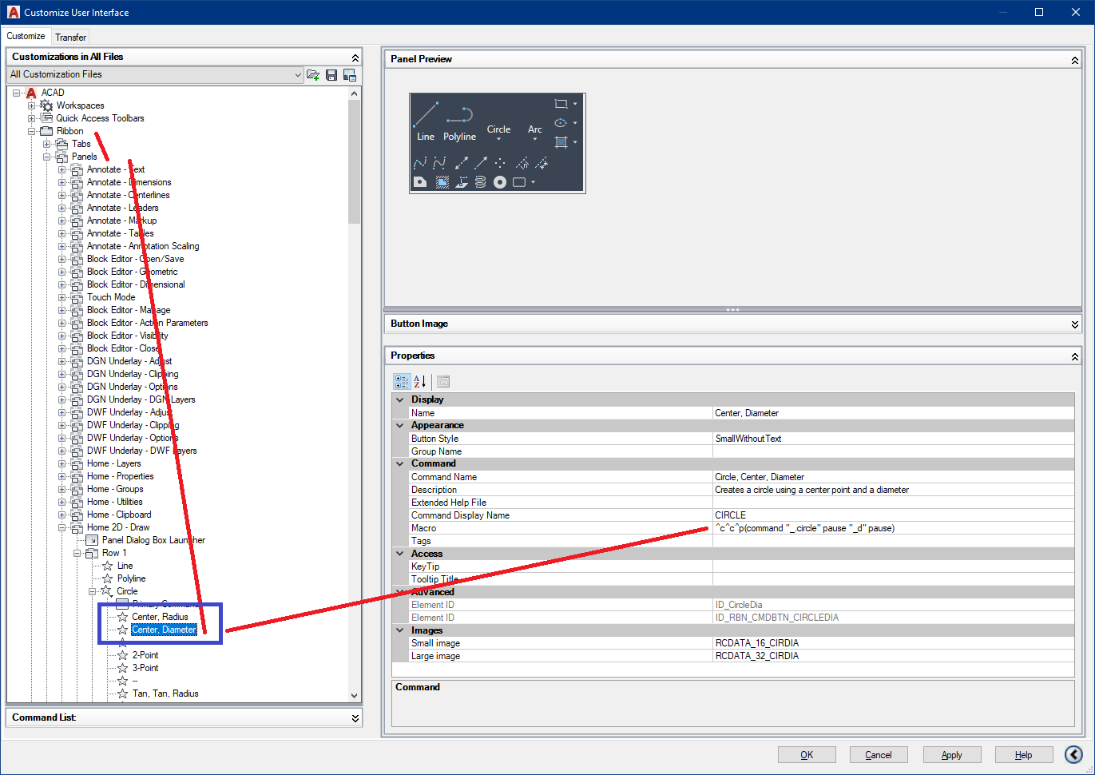Click the image display icon beside the Save icon

coord(351,74)
